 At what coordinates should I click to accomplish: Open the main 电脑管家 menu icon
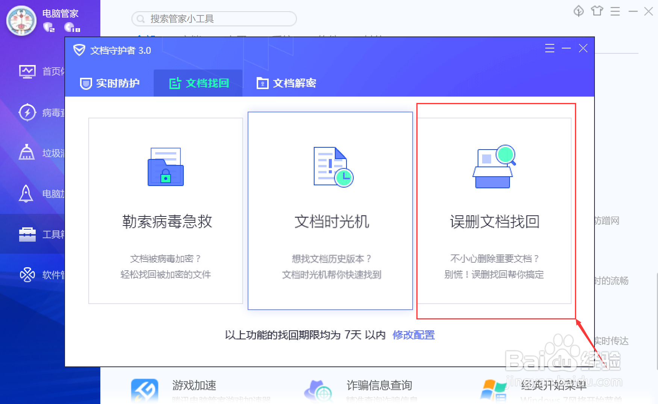615,11
